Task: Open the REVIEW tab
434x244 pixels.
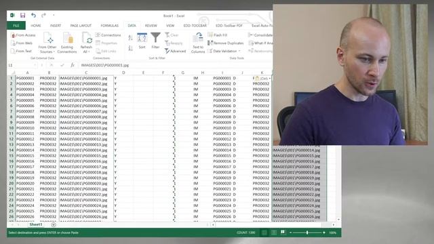Action: (151, 26)
